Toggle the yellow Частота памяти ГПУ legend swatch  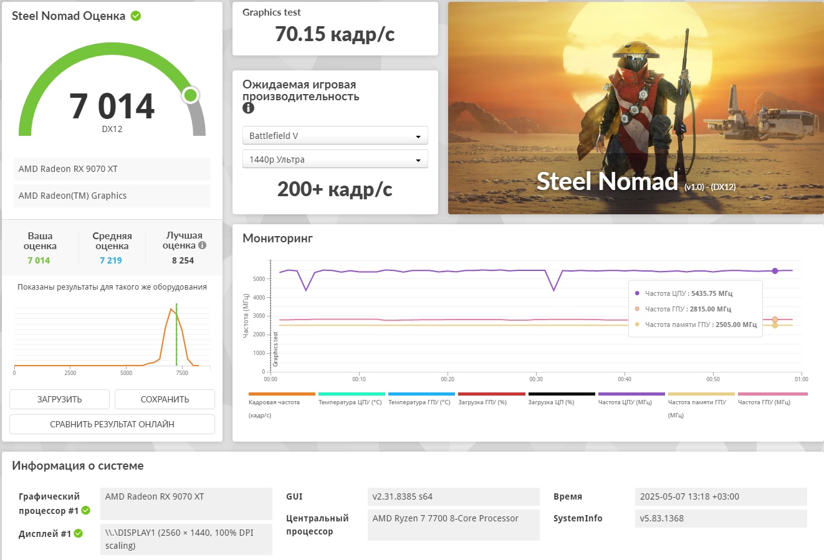click(701, 394)
